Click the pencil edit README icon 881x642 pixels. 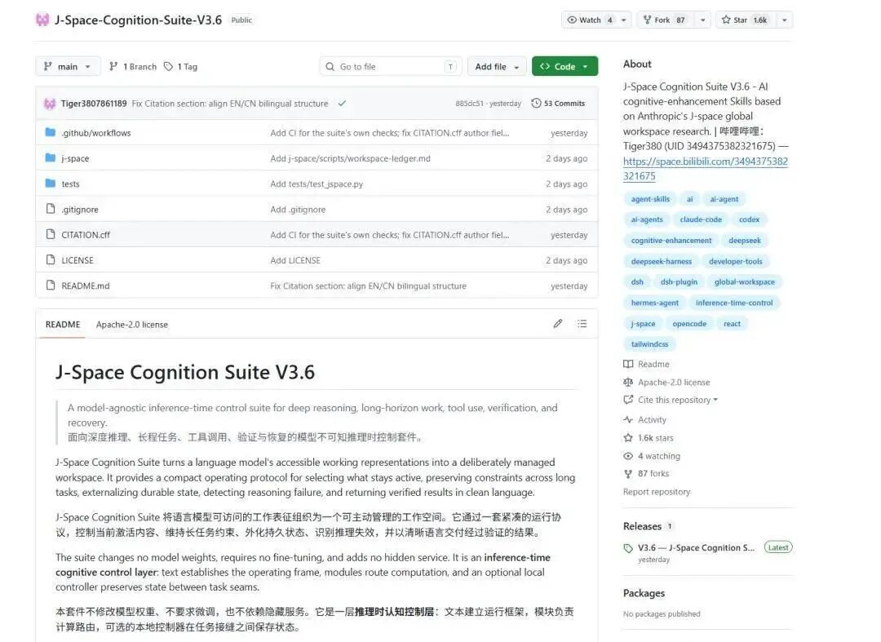tap(557, 324)
